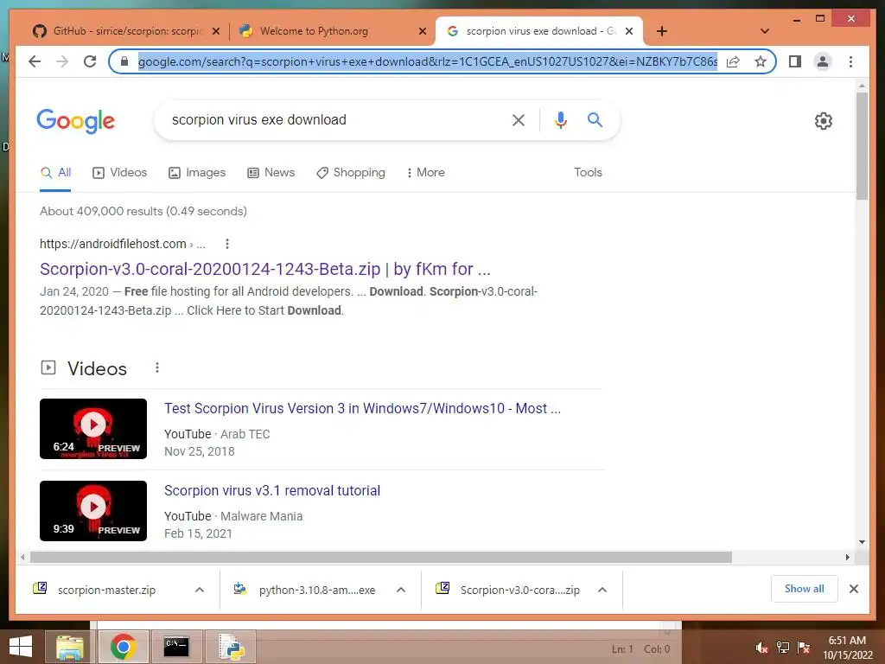Start voice search with microphone icon
This screenshot has width=885, height=664.
(x=560, y=119)
